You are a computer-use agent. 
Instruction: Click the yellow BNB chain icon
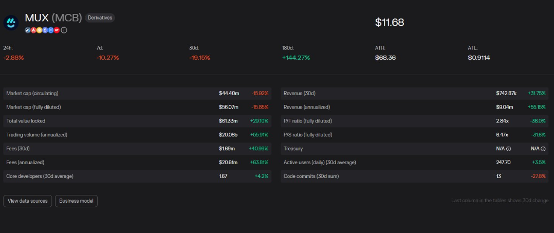point(39,30)
